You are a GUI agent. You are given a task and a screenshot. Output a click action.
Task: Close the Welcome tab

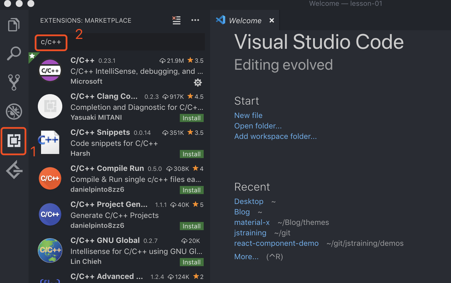(272, 20)
